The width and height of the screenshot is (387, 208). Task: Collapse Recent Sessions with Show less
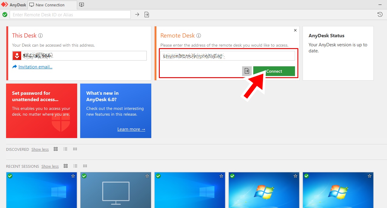coord(50,166)
